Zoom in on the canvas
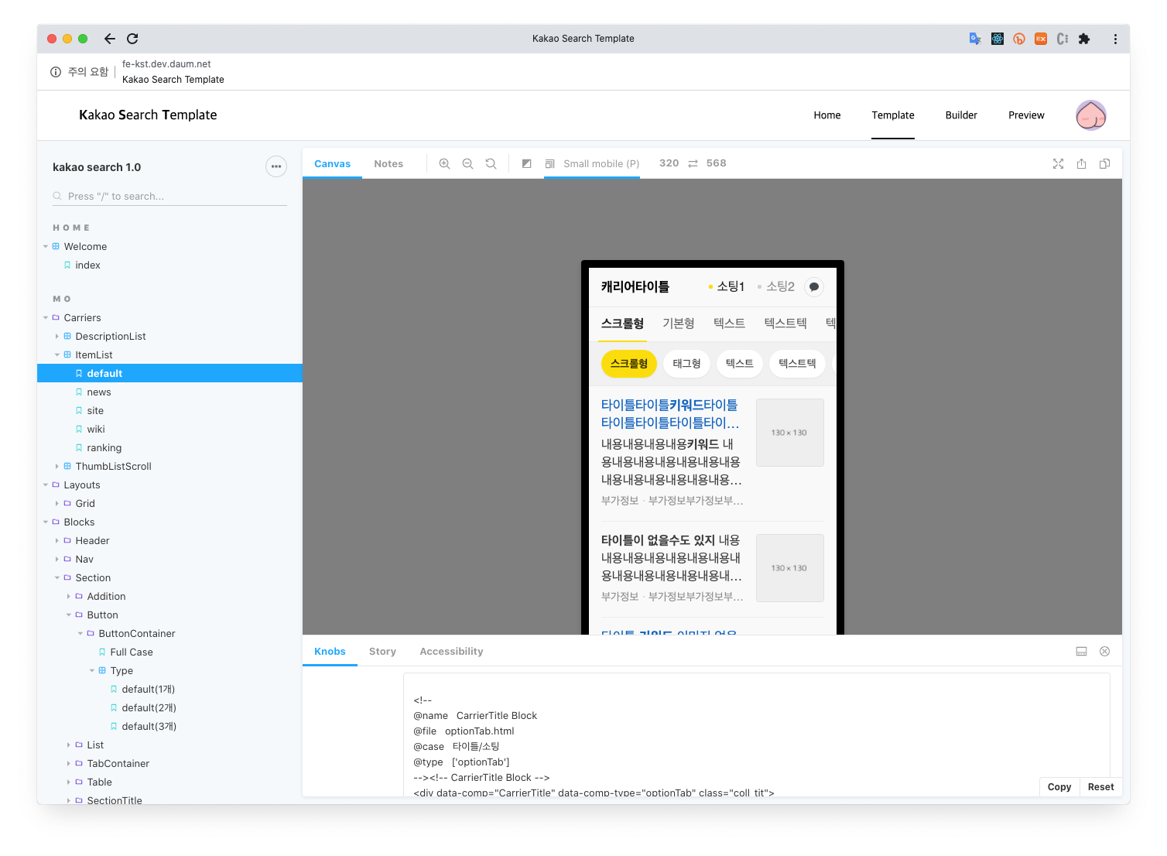1167x856 pixels. point(444,163)
